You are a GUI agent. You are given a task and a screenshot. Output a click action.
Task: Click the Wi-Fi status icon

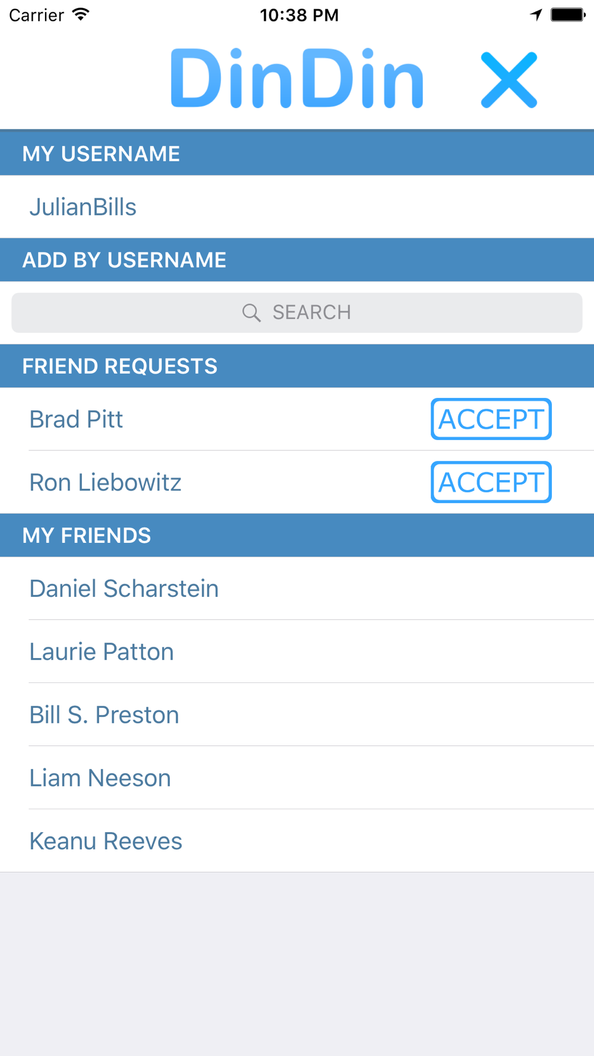click(x=81, y=14)
